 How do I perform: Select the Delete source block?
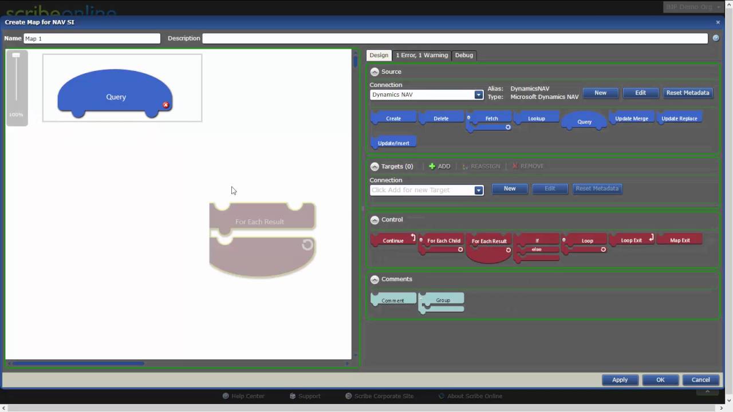[441, 118]
